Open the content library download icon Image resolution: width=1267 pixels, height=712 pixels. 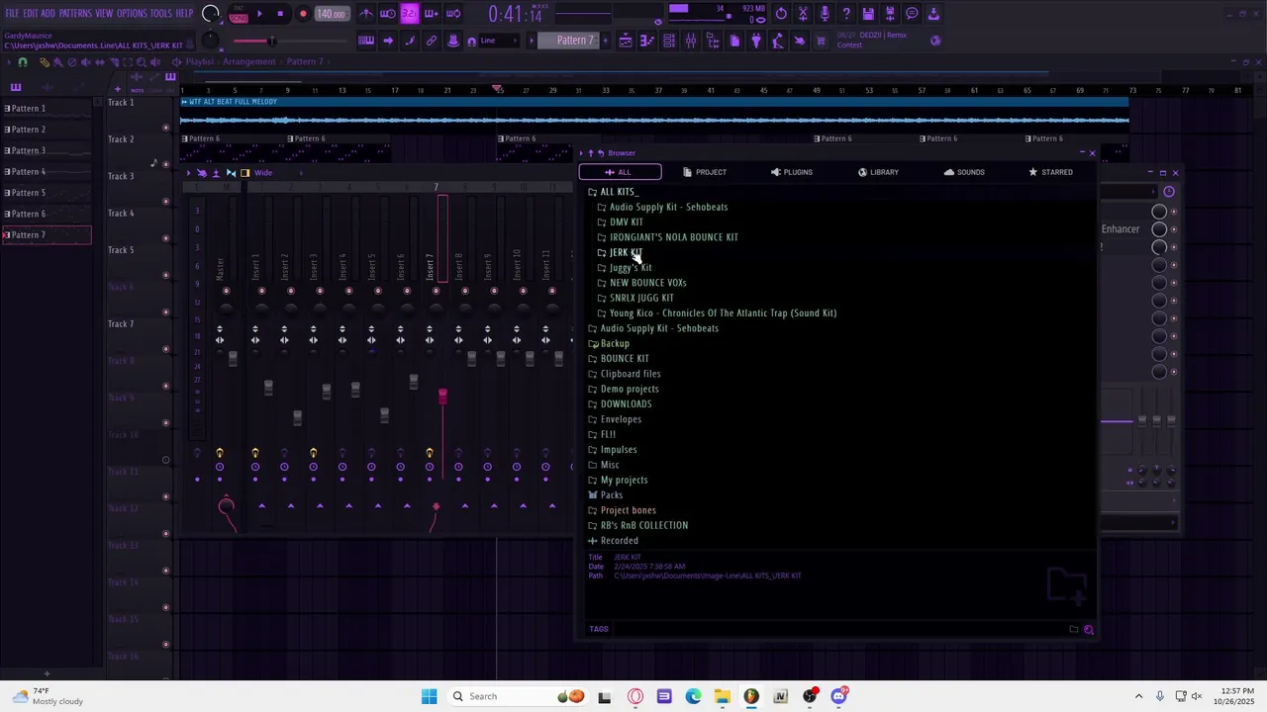coord(932,14)
